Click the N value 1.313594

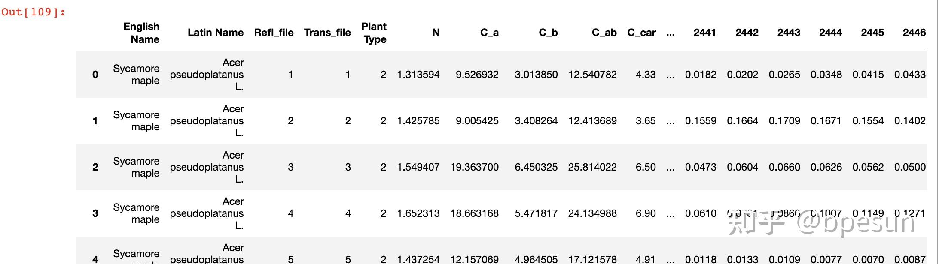coord(418,75)
